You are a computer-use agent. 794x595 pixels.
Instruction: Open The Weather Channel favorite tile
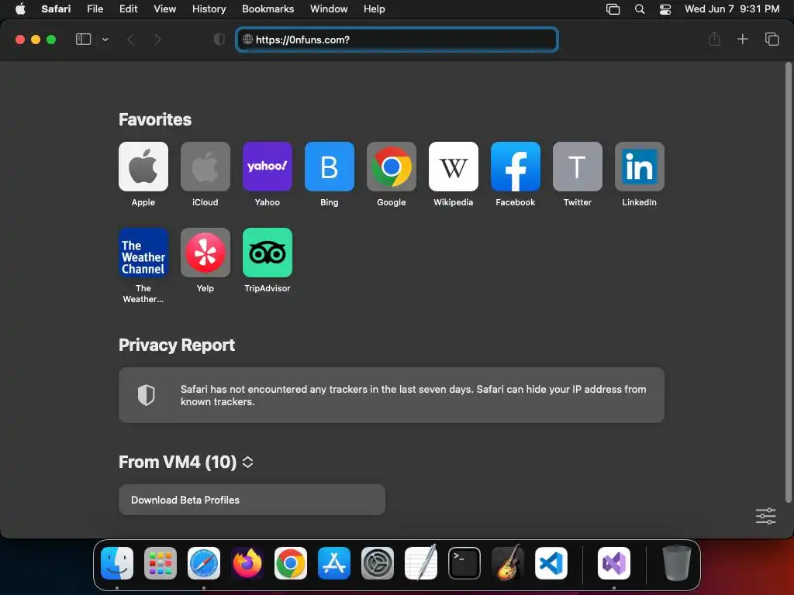tap(143, 253)
